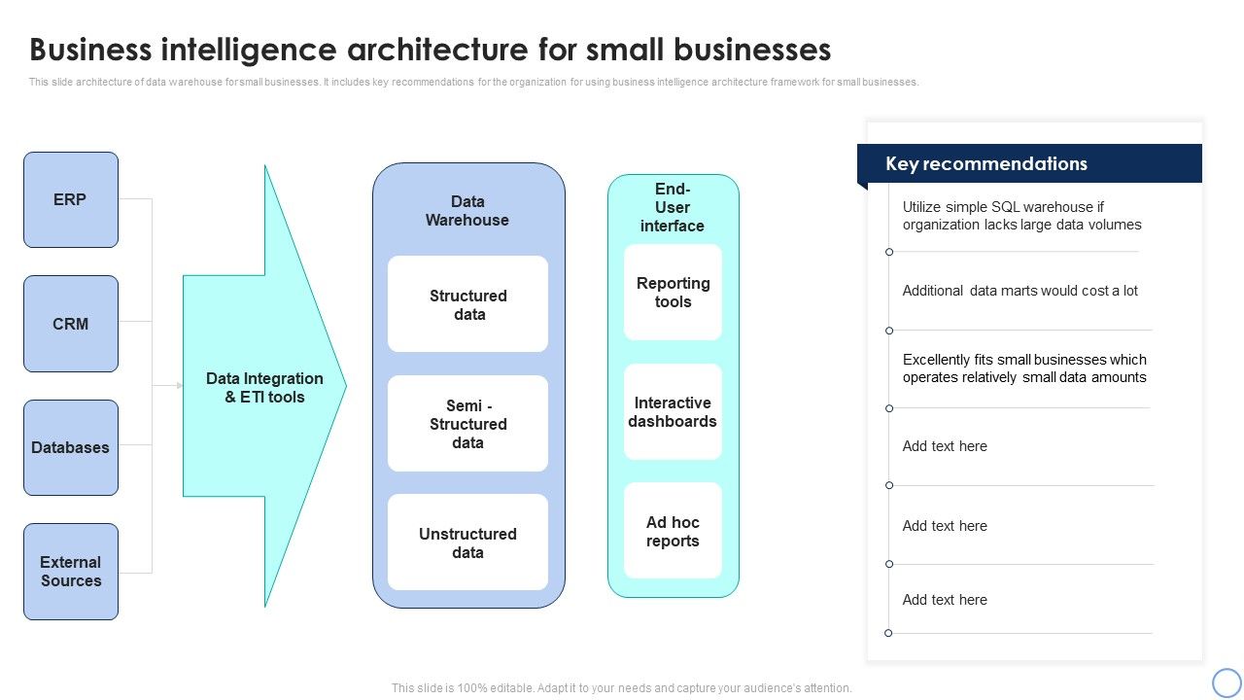
Task: Select the Key recommendations header banner
Action: click(1029, 163)
